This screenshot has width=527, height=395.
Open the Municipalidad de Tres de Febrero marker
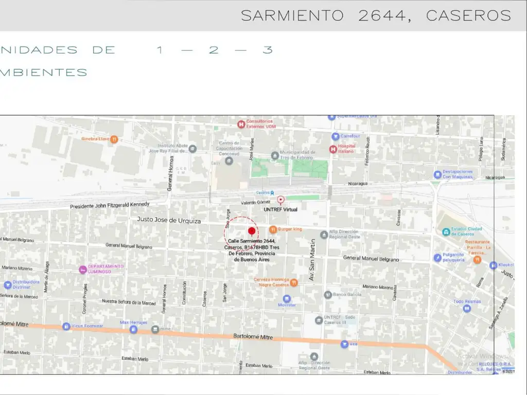click(x=275, y=155)
